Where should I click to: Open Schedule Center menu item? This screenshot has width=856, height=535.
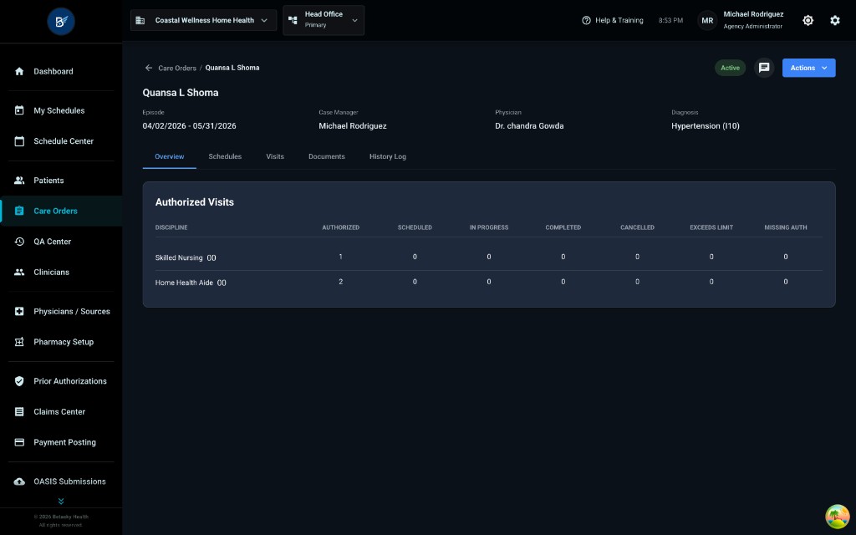[x=61, y=141]
